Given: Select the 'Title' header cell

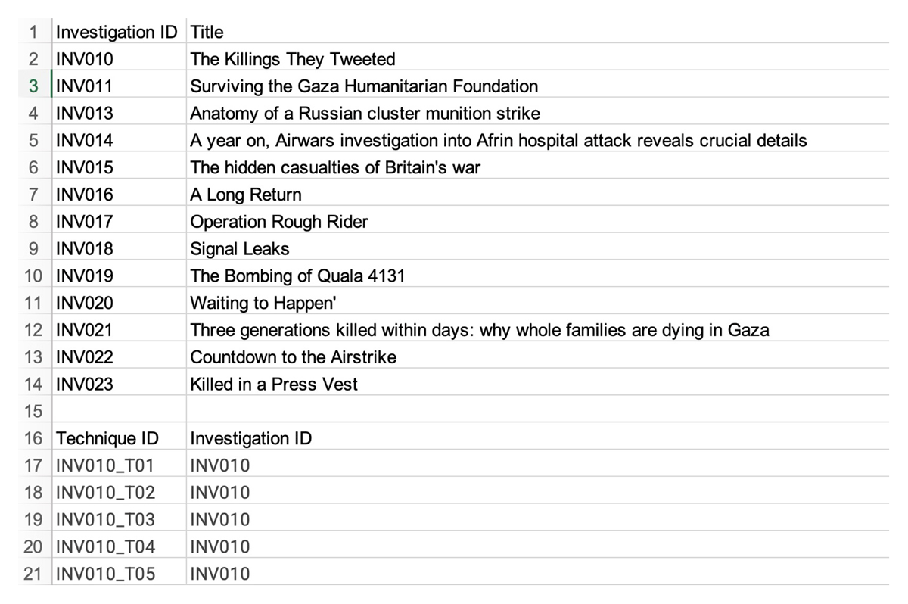Looking at the screenshot, I should (538, 32).
